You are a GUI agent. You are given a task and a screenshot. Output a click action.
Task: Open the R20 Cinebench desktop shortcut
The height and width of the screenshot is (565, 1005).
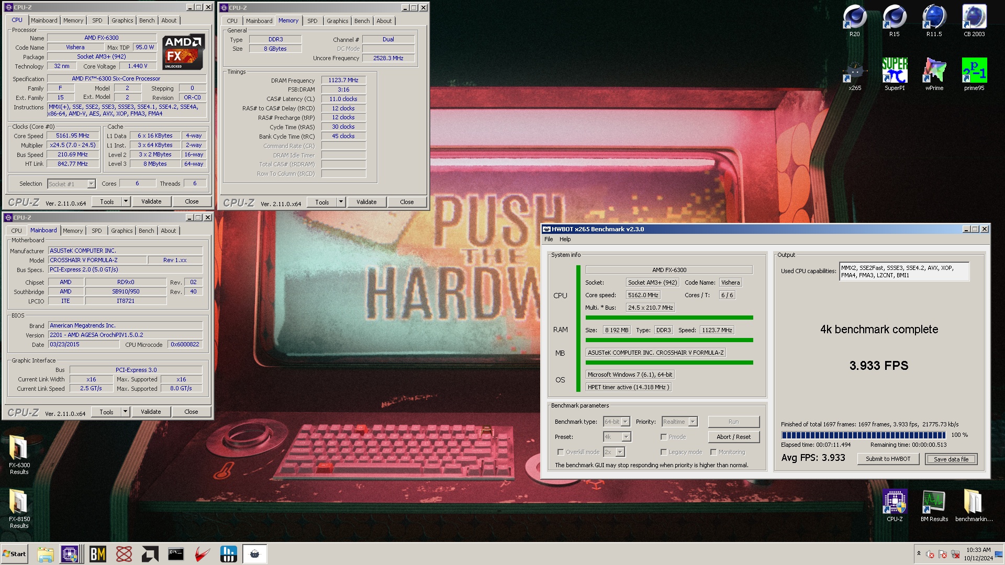pos(854,21)
